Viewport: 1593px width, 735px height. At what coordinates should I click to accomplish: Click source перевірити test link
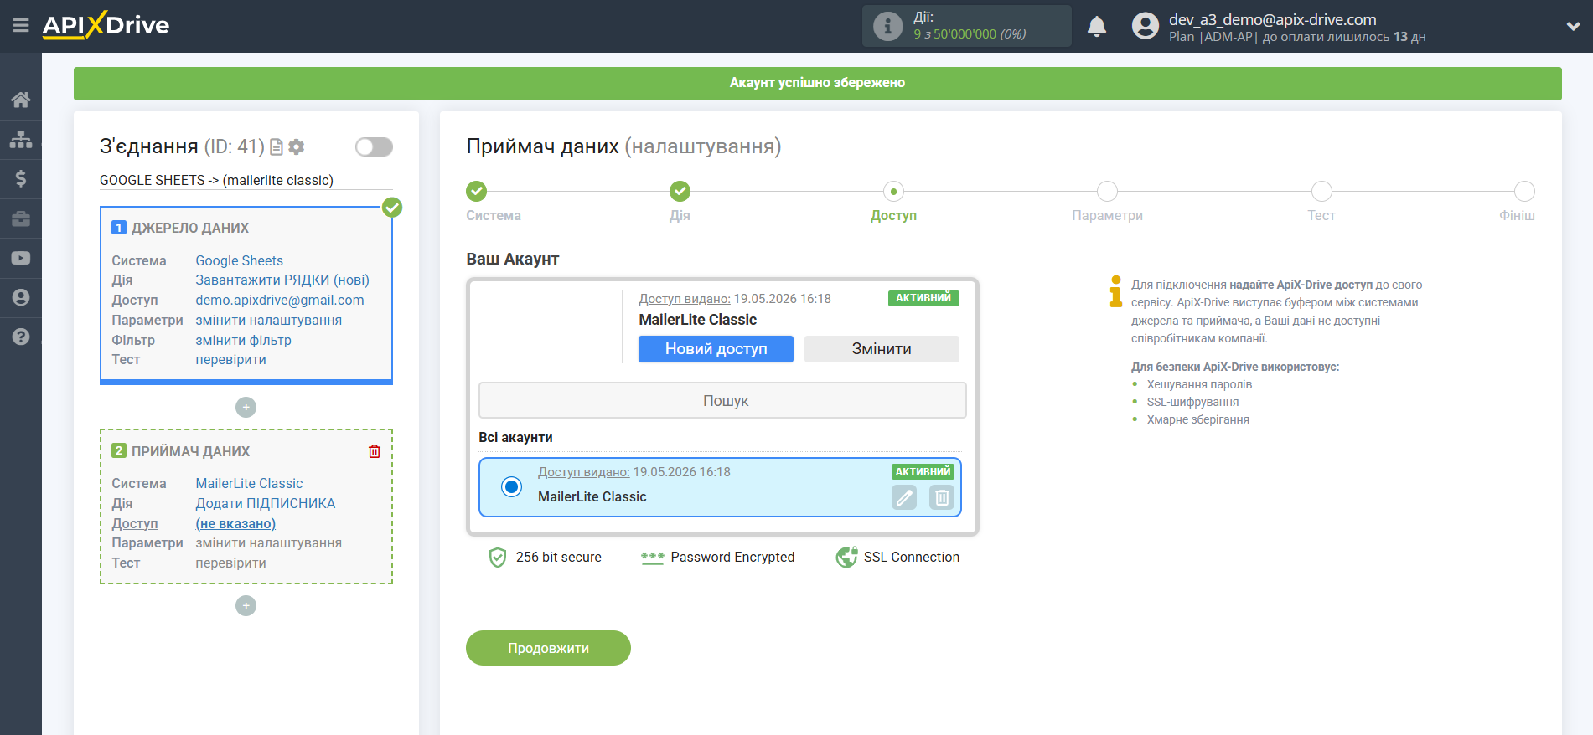click(231, 359)
